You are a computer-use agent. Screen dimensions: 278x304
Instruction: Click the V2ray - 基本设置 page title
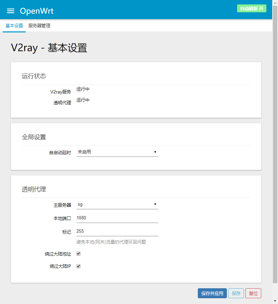(x=49, y=48)
